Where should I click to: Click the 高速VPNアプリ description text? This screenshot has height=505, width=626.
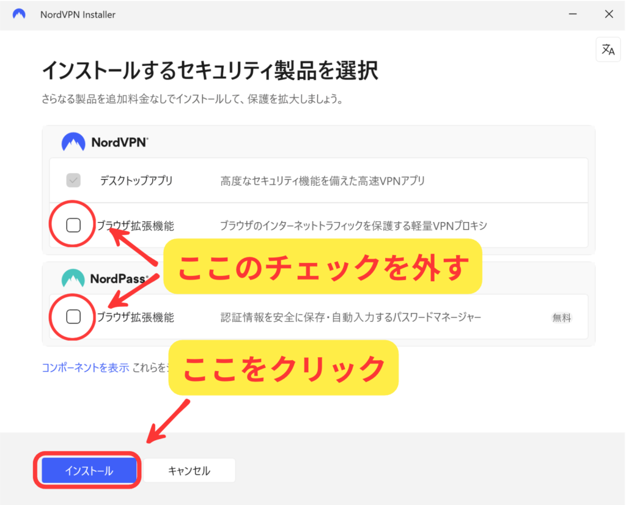[x=322, y=181]
